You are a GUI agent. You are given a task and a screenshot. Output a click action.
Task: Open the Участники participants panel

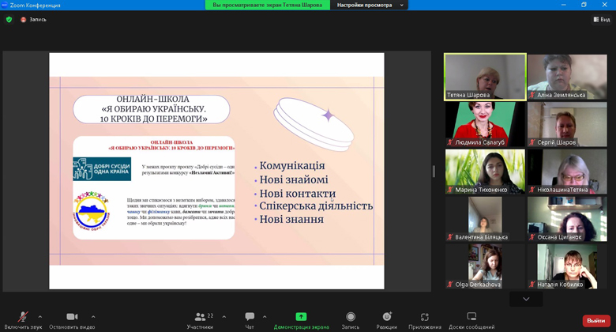(200, 320)
